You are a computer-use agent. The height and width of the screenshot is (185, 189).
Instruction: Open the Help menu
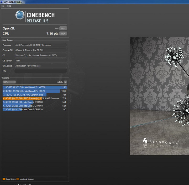tap(9, 6)
